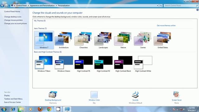This screenshot has height=112, width=199.
Task: Expand the arrow after Control Panel breadcrumb
Action: [x=28, y=6]
